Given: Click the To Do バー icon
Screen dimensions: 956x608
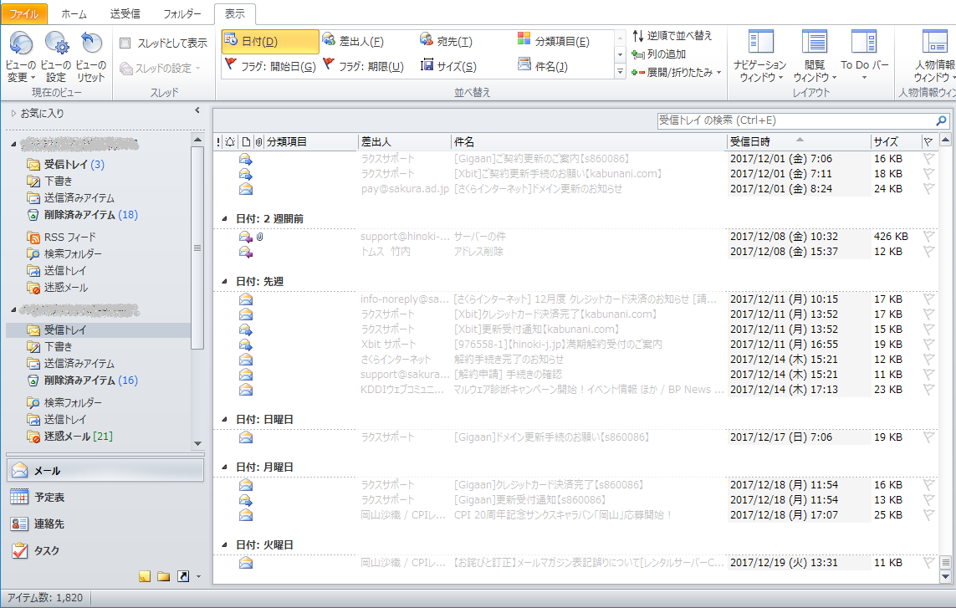Looking at the screenshot, I should coord(864,43).
